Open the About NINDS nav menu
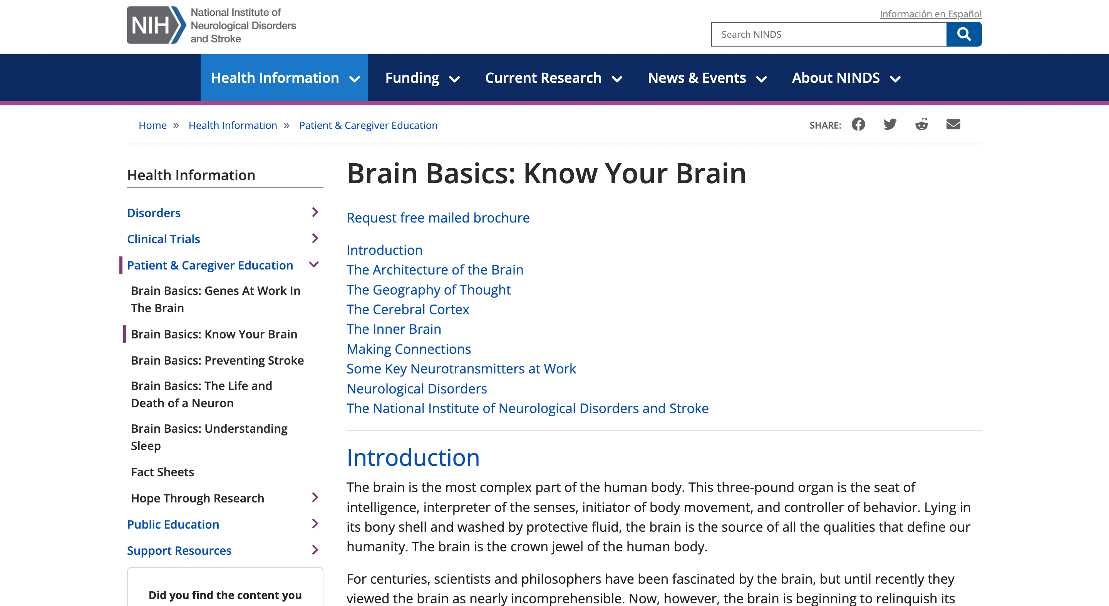 point(836,78)
